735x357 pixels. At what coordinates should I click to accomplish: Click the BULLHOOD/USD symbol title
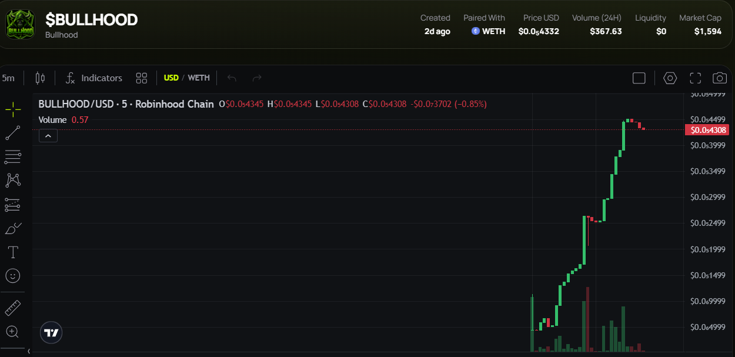click(126, 104)
